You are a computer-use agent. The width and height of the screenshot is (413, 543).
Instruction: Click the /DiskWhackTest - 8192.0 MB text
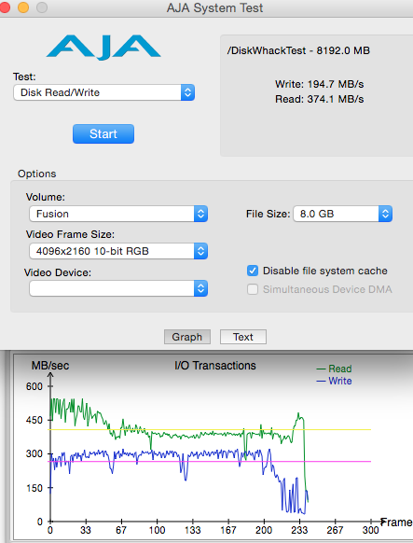pos(298,50)
